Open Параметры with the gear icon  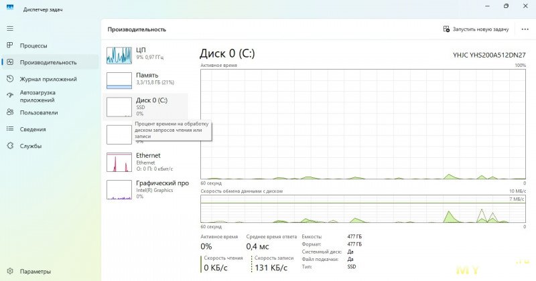point(34,272)
